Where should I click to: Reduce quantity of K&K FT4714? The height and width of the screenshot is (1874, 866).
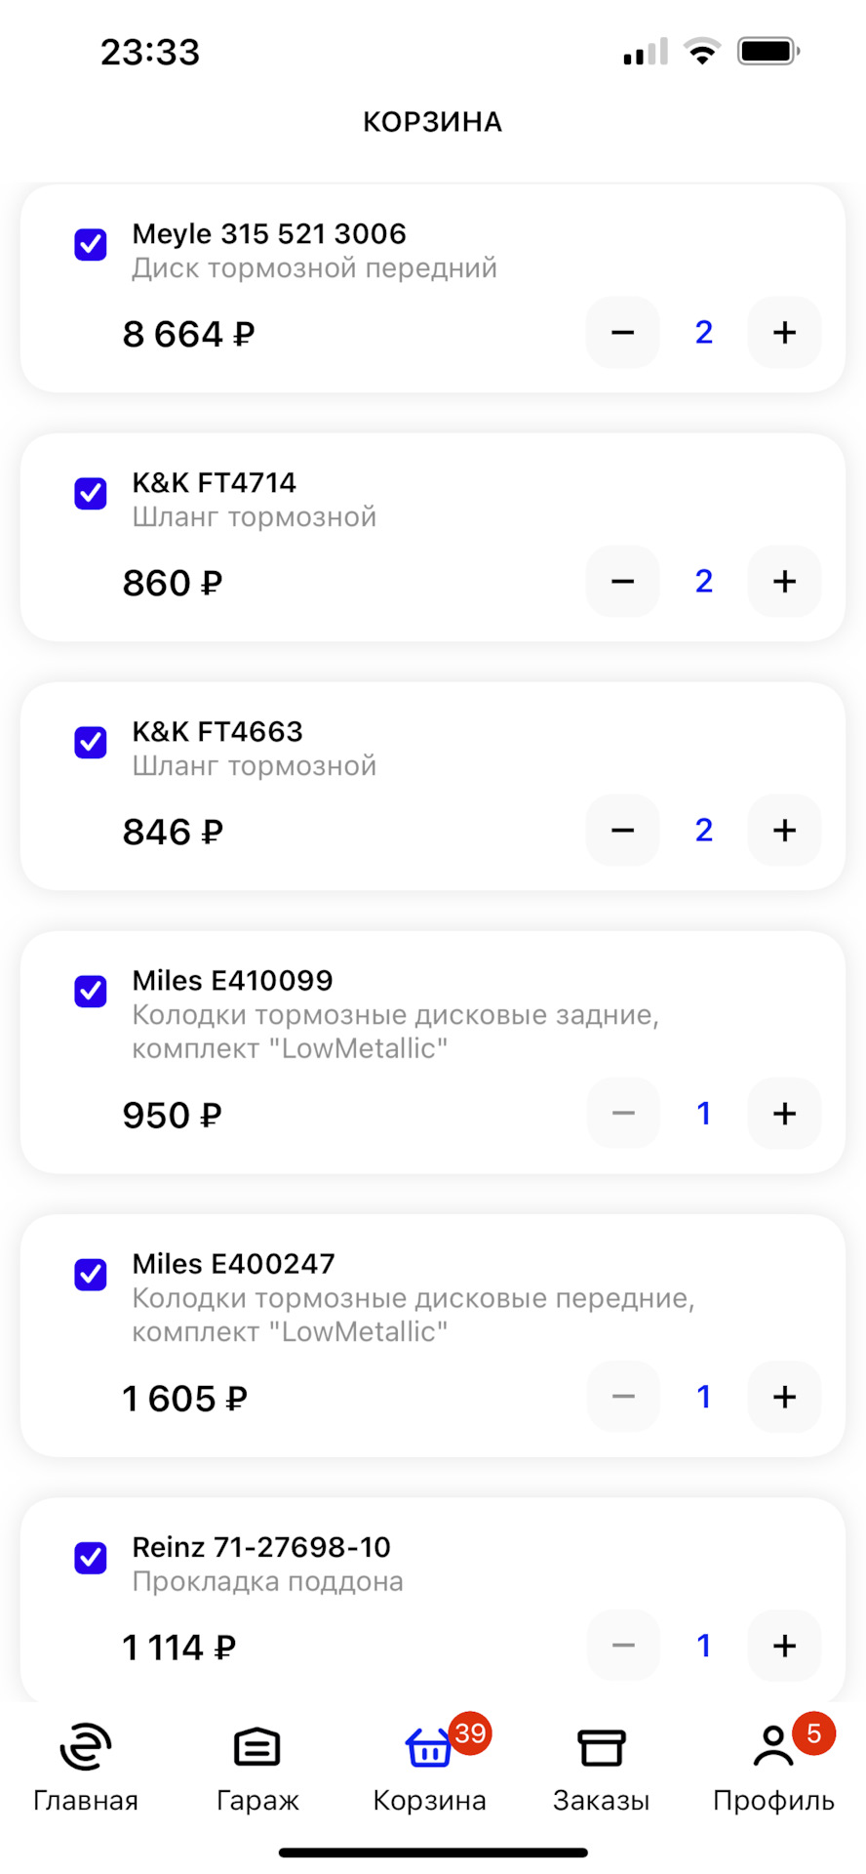pyautogui.click(x=623, y=582)
